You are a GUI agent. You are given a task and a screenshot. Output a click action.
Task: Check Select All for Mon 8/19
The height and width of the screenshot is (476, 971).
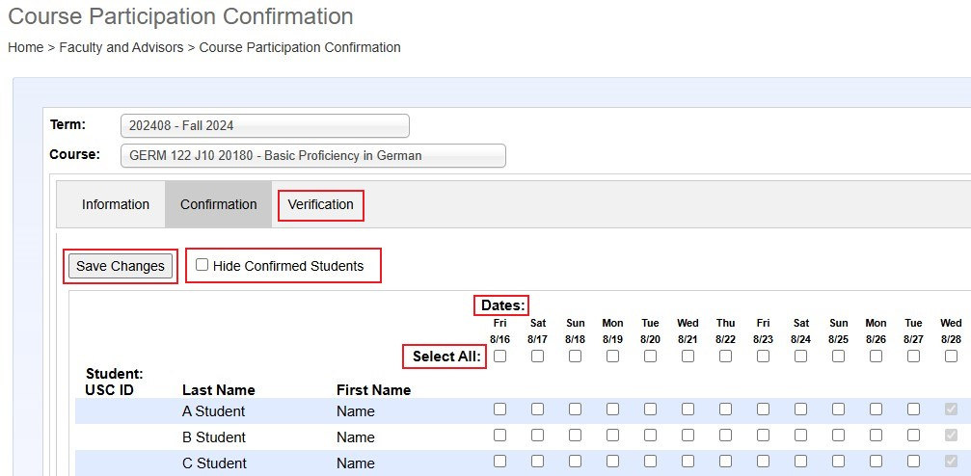pyautogui.click(x=612, y=356)
